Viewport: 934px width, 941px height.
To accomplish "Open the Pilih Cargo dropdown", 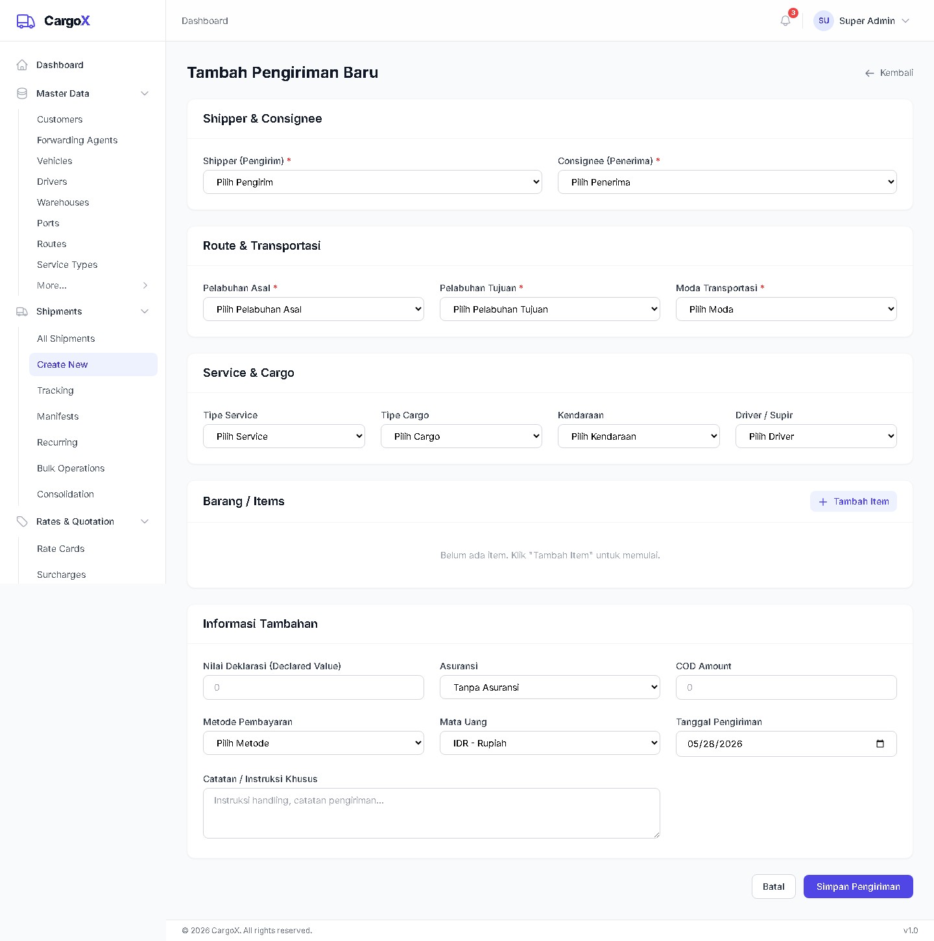I will (461, 436).
